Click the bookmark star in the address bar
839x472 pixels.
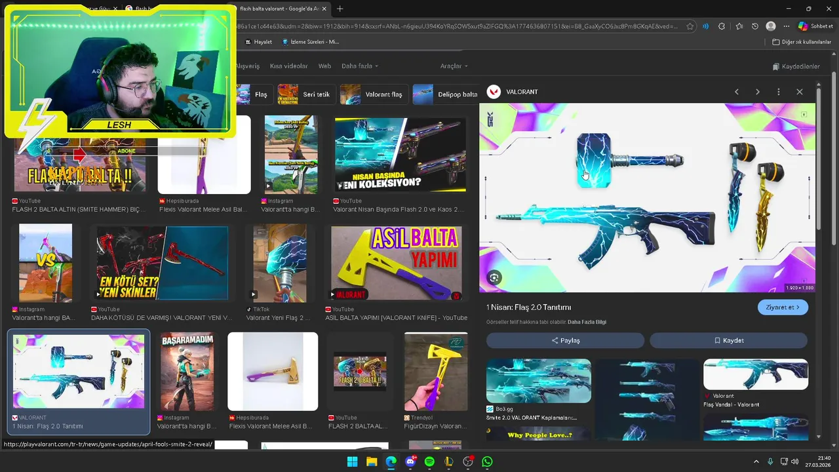(x=690, y=26)
